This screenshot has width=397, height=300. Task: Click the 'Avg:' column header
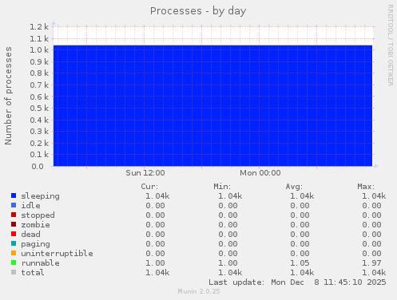(x=294, y=187)
